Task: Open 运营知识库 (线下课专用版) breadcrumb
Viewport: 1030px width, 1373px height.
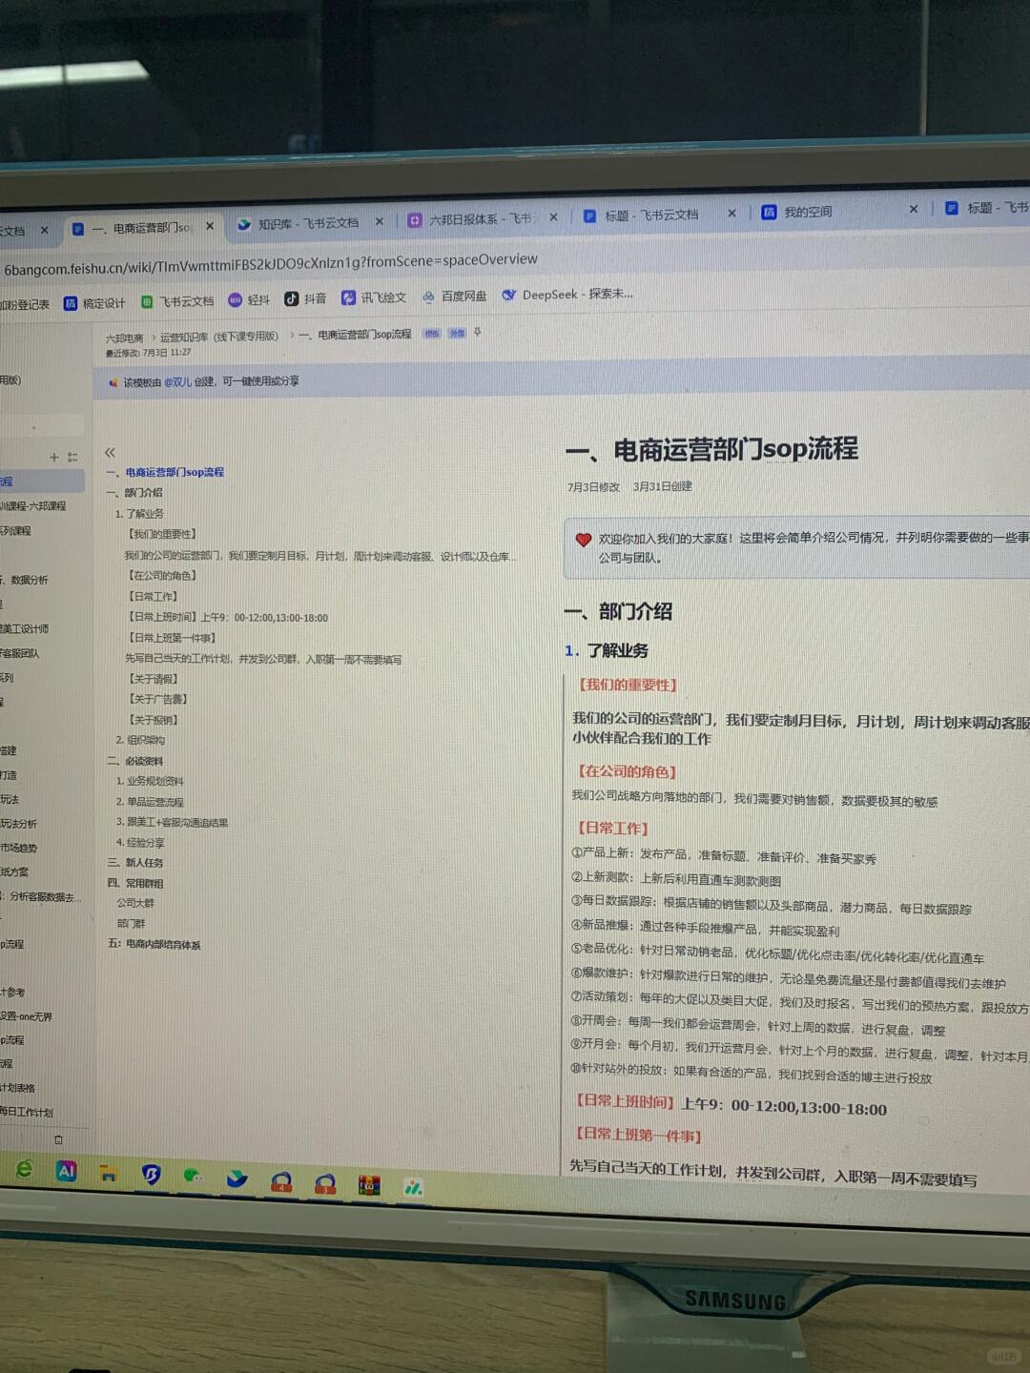Action: [219, 337]
